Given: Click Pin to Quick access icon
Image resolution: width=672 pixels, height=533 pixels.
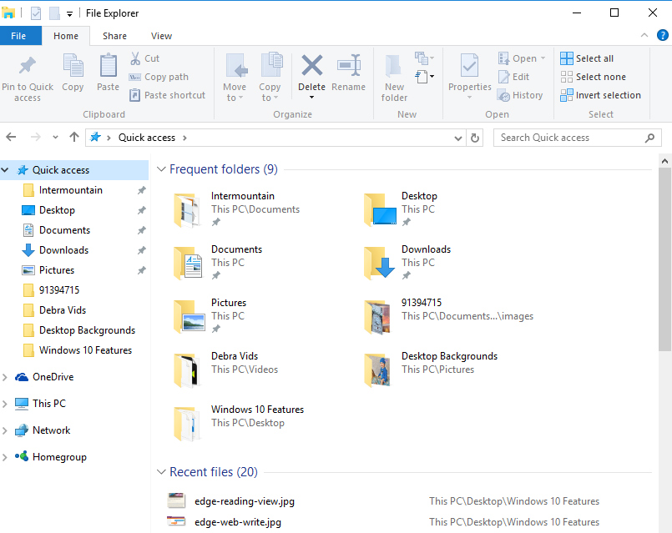Looking at the screenshot, I should (28, 66).
